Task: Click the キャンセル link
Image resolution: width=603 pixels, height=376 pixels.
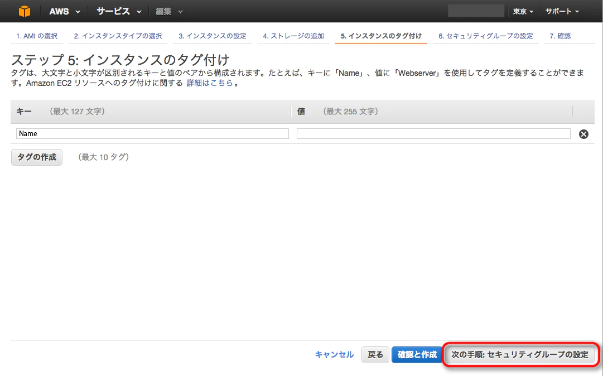Action: pos(334,354)
